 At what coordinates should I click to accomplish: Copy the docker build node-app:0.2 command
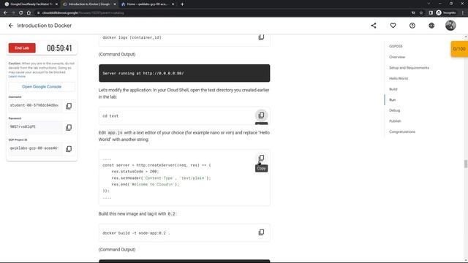pos(261,232)
